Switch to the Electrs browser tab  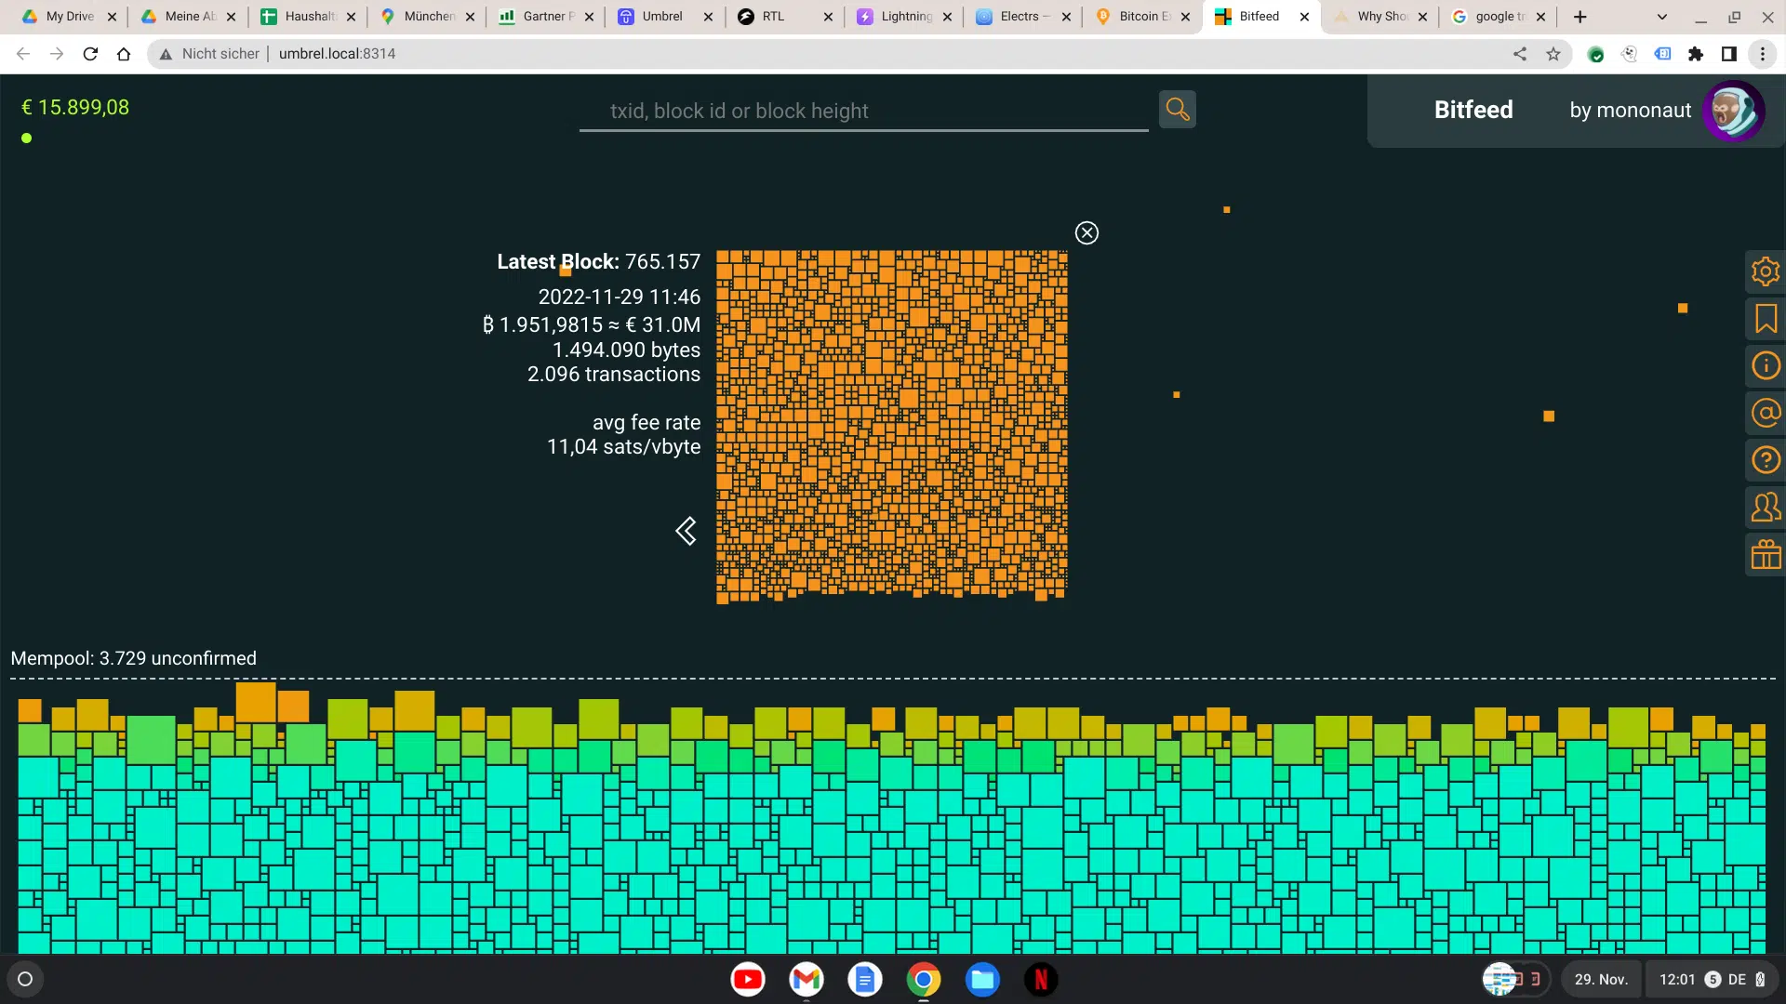pyautogui.click(x=1019, y=17)
